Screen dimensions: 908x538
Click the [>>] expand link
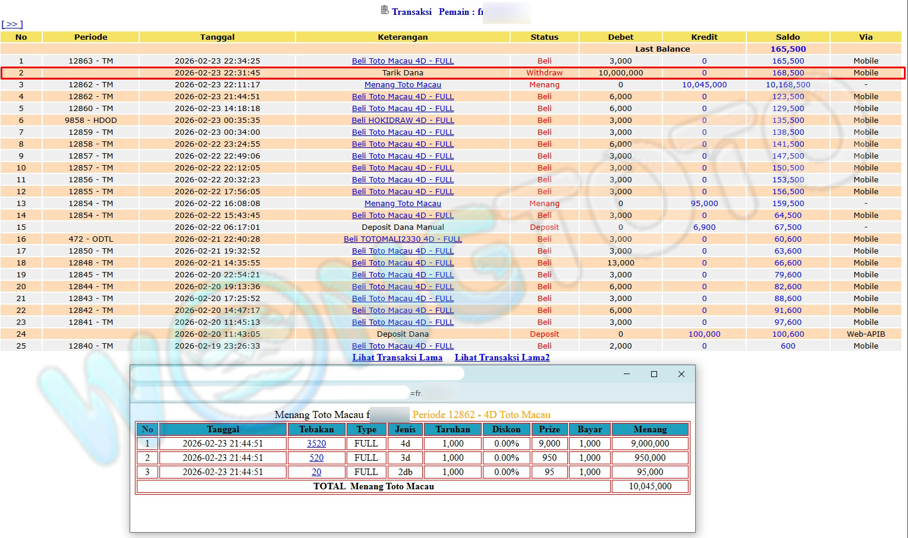(x=12, y=24)
